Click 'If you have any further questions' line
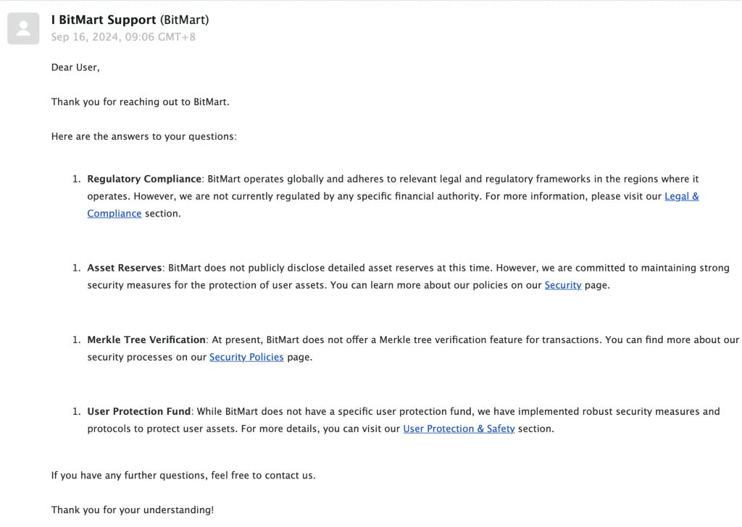The height and width of the screenshot is (527, 742). [183, 476]
